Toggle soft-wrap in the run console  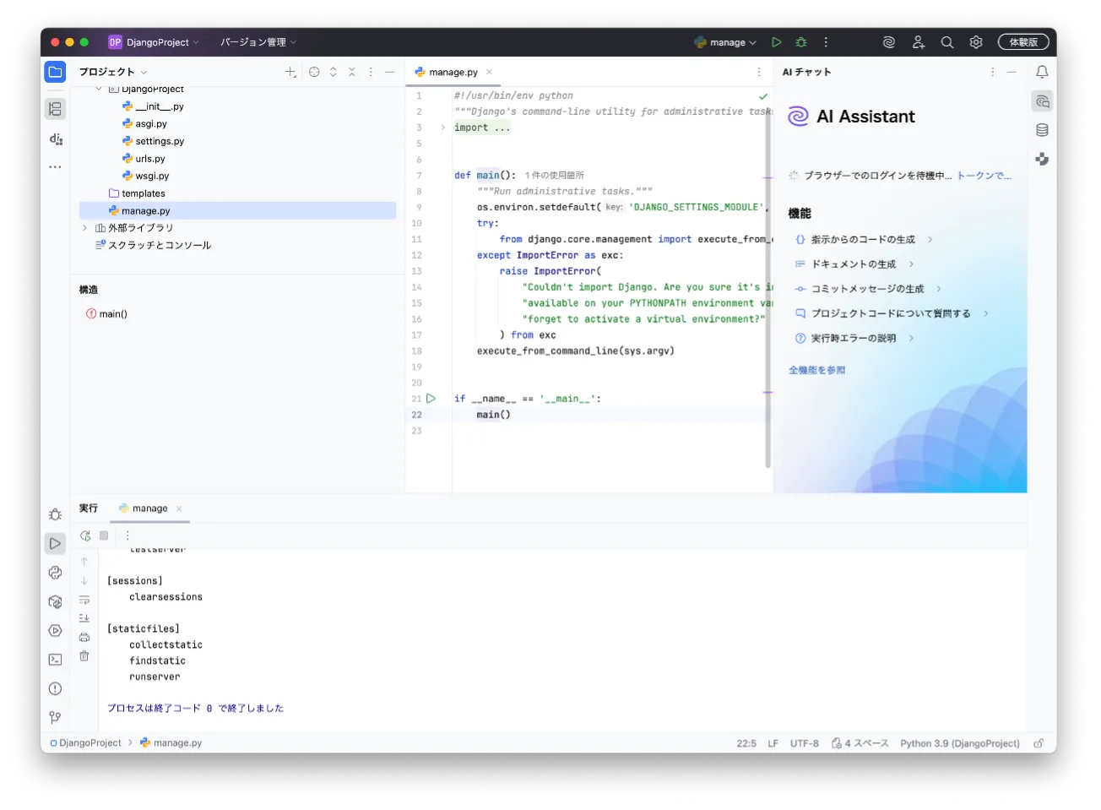84,601
